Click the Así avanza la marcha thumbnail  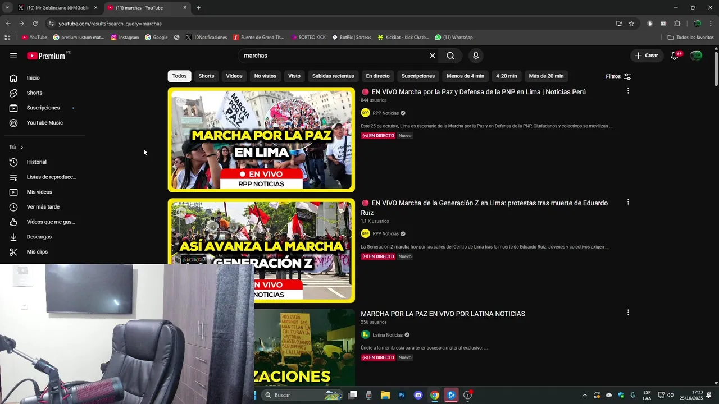click(x=261, y=251)
